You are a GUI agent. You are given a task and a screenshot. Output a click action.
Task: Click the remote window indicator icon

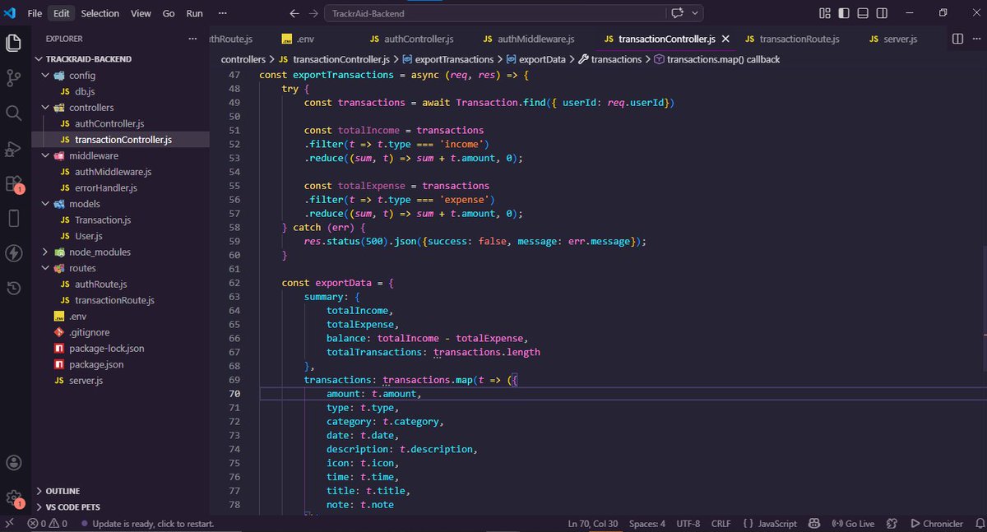[9, 524]
